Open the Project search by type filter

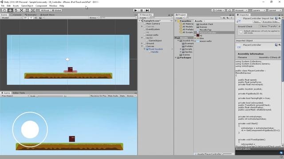click(x=224, y=18)
